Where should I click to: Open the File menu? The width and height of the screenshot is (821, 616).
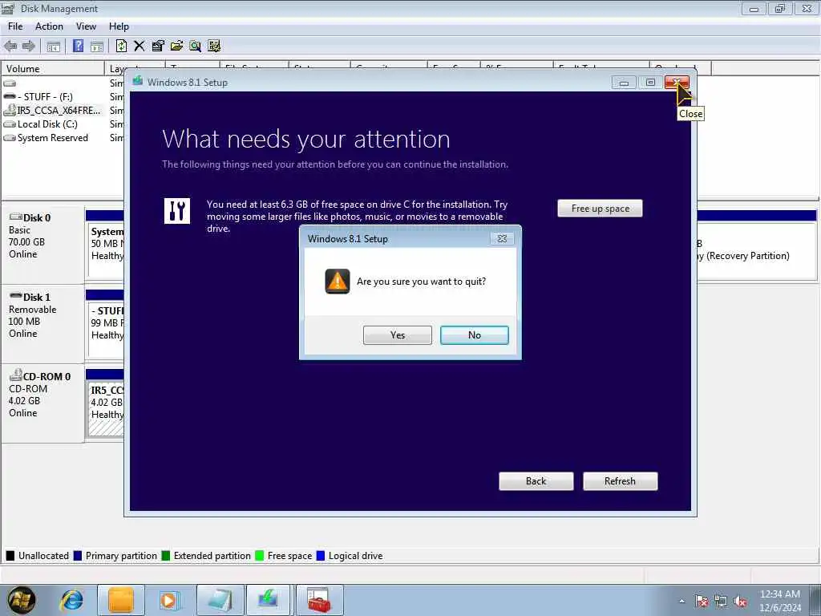[15, 26]
